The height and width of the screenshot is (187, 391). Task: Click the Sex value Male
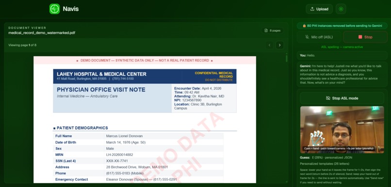110,148
